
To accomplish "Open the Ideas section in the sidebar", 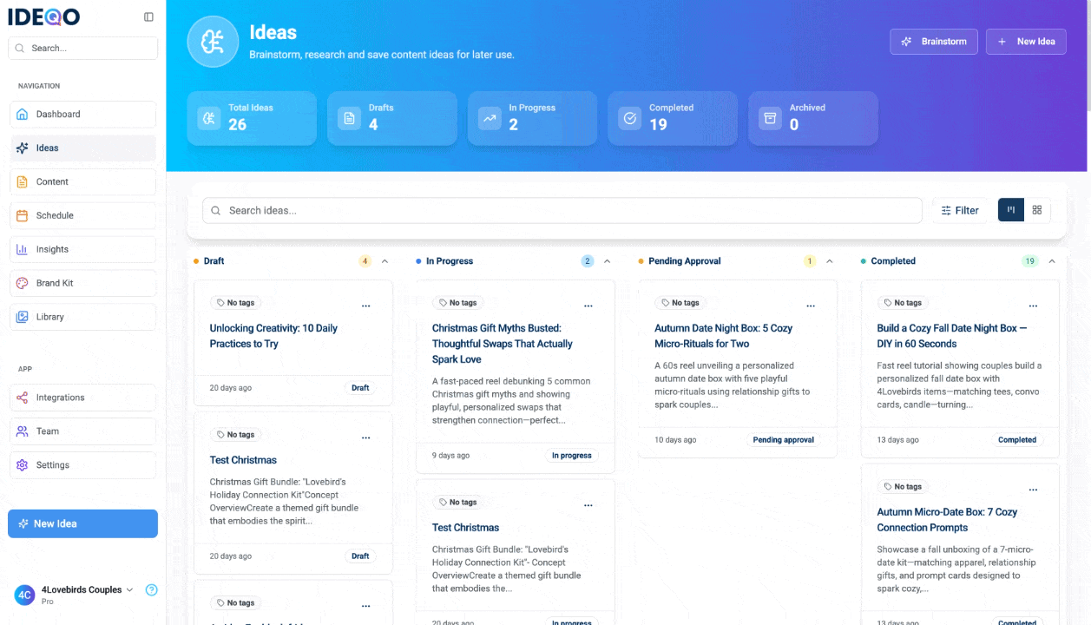I will pyautogui.click(x=82, y=148).
